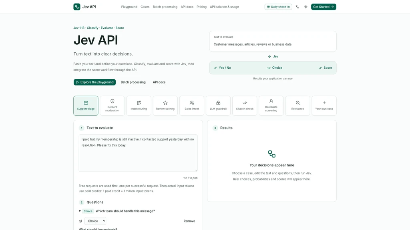This screenshot has height=230, width=410.
Task: Select the Sales intent case
Action: [192, 105]
